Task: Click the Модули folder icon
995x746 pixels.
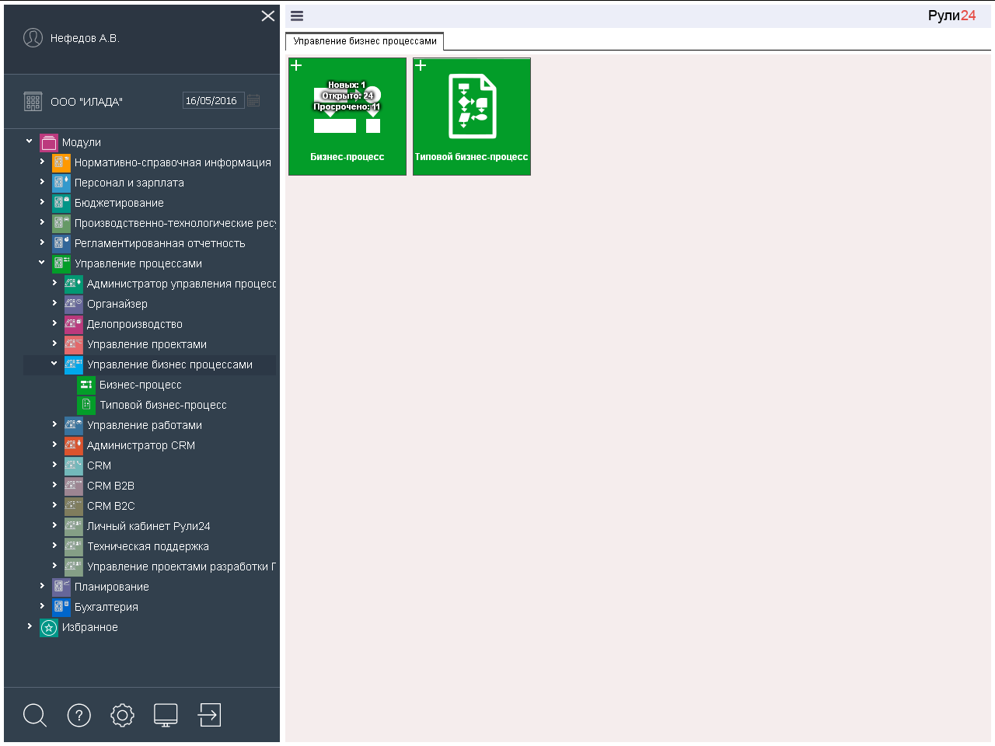Action: tap(49, 142)
